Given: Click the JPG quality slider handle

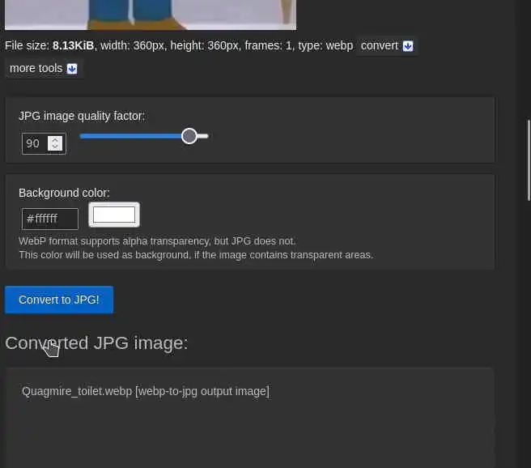Looking at the screenshot, I should [189, 136].
